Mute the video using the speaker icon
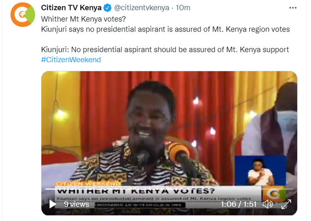311x221 pixels. [x=267, y=204]
